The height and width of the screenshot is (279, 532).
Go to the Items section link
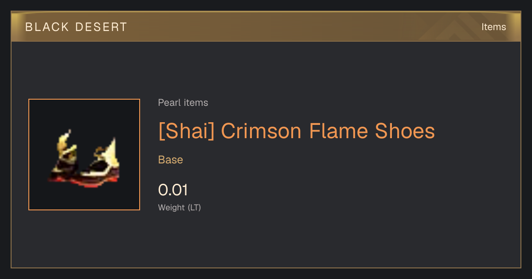point(493,27)
